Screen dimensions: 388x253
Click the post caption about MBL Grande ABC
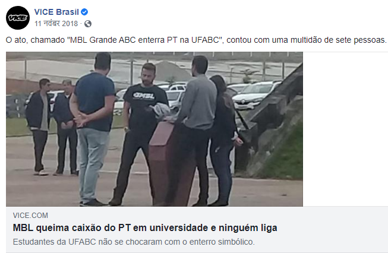click(x=196, y=40)
